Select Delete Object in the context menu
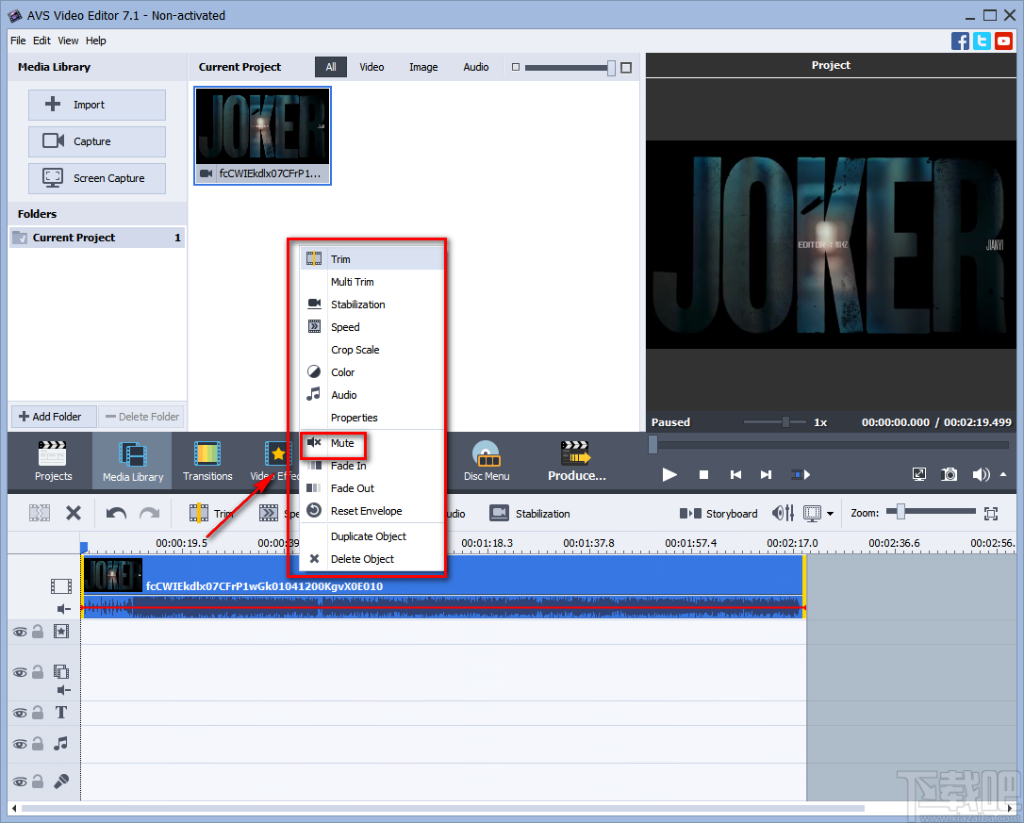This screenshot has width=1024, height=823. pos(372,558)
